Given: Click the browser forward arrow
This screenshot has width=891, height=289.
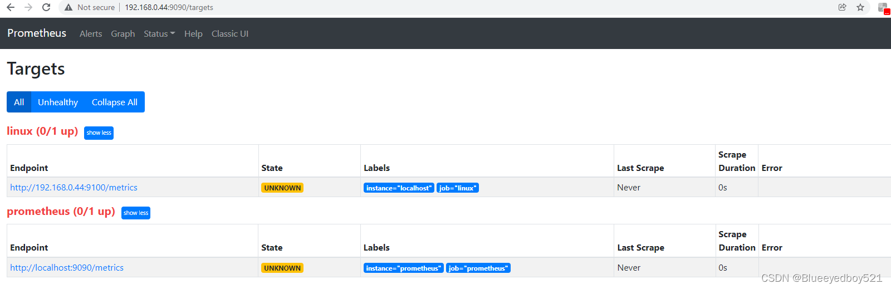Looking at the screenshot, I should [x=28, y=7].
